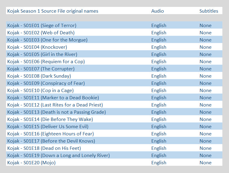The width and height of the screenshot is (229, 173).
Task: Select the "None" subtitles cell for S01E02
Action: tap(205, 33)
